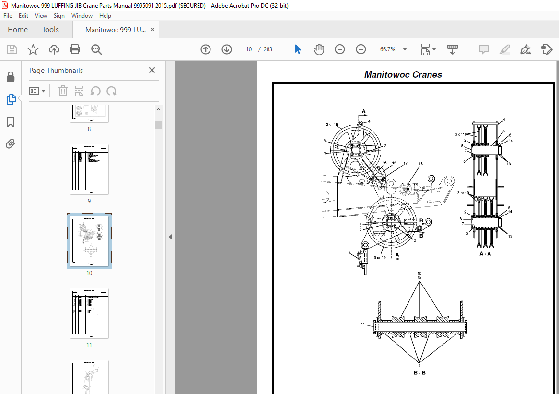Go to next page arrow
This screenshot has height=394, width=559.
[227, 49]
